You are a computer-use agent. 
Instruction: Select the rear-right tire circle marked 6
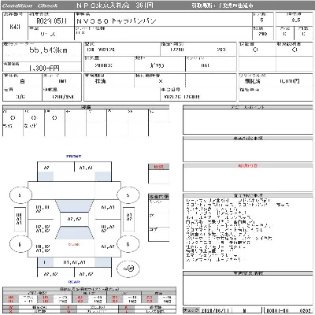(x=128, y=244)
